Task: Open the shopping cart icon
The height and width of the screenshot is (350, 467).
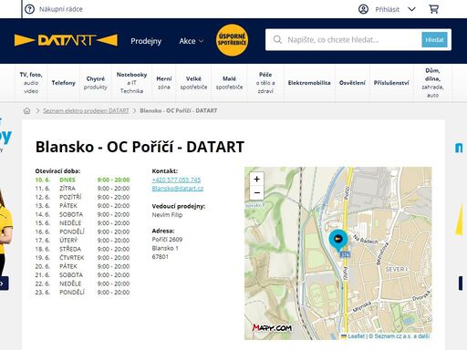Action: pos(433,9)
